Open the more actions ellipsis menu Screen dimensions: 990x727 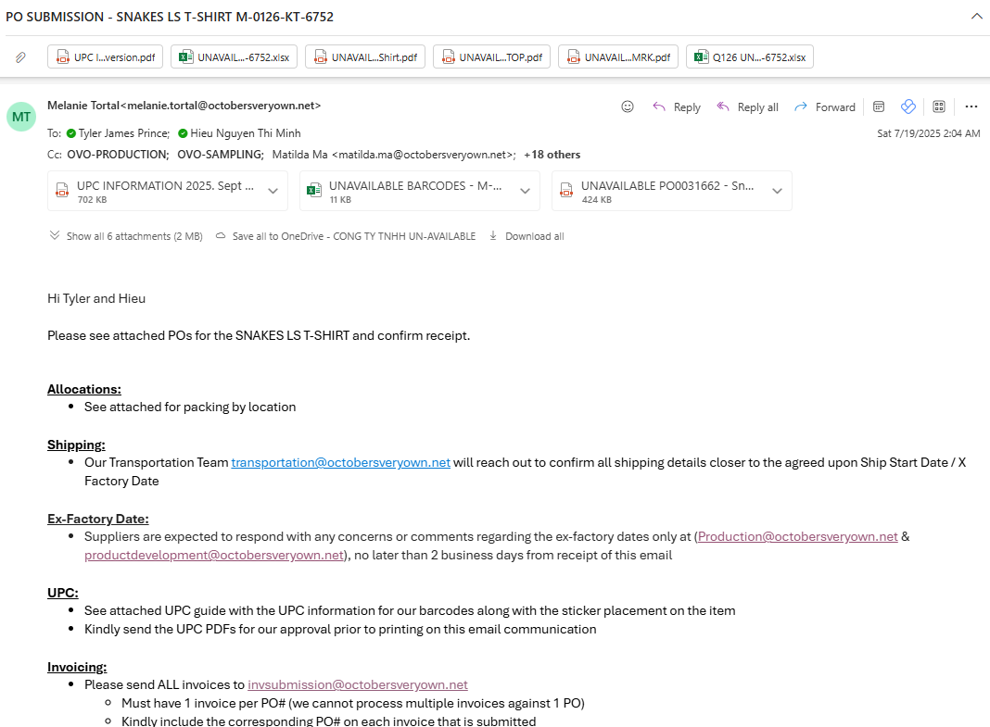pos(971,107)
